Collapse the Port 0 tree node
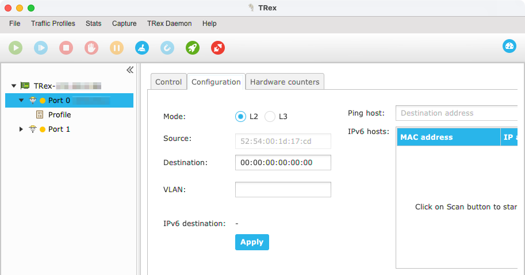The height and width of the screenshot is (275, 525). click(21, 100)
